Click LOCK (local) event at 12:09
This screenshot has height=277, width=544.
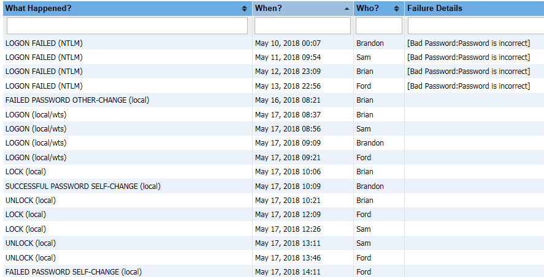(26, 215)
